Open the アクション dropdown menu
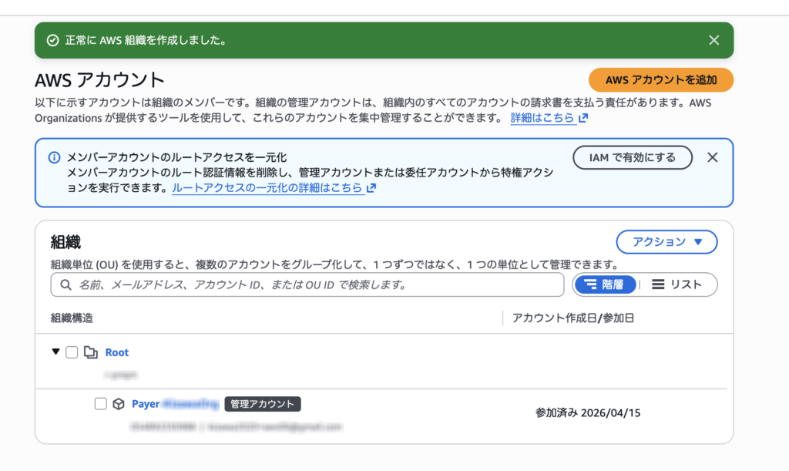The width and height of the screenshot is (789, 471). [x=666, y=242]
